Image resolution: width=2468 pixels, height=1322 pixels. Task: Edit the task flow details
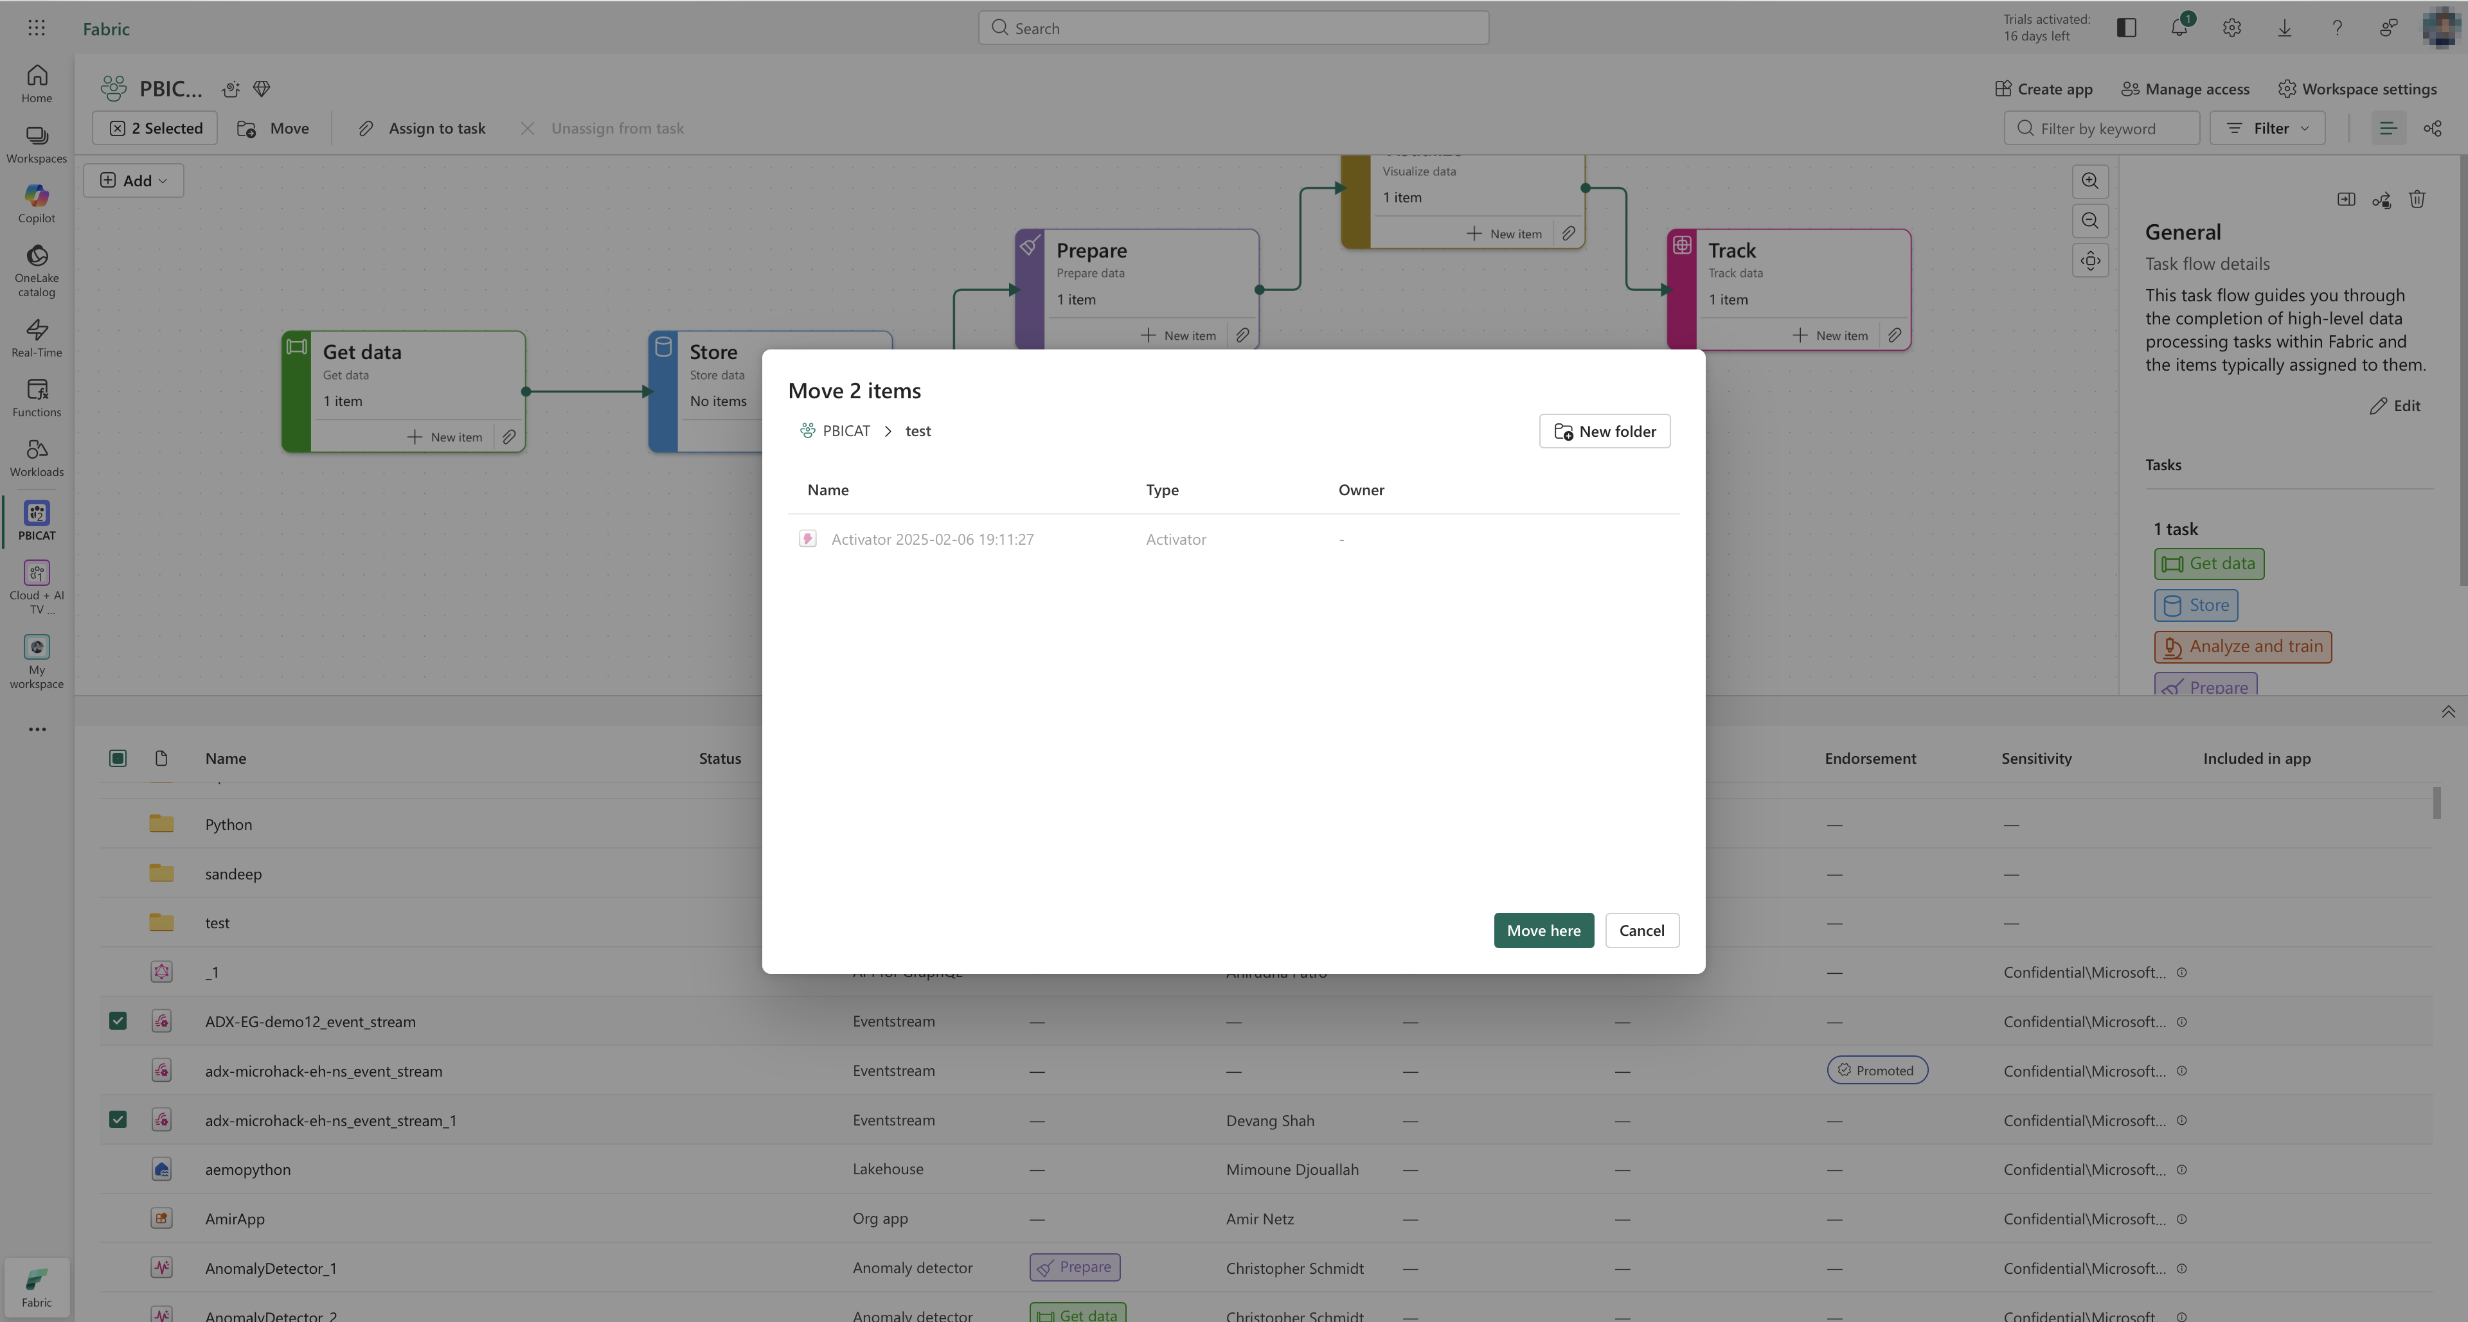tap(2395, 406)
